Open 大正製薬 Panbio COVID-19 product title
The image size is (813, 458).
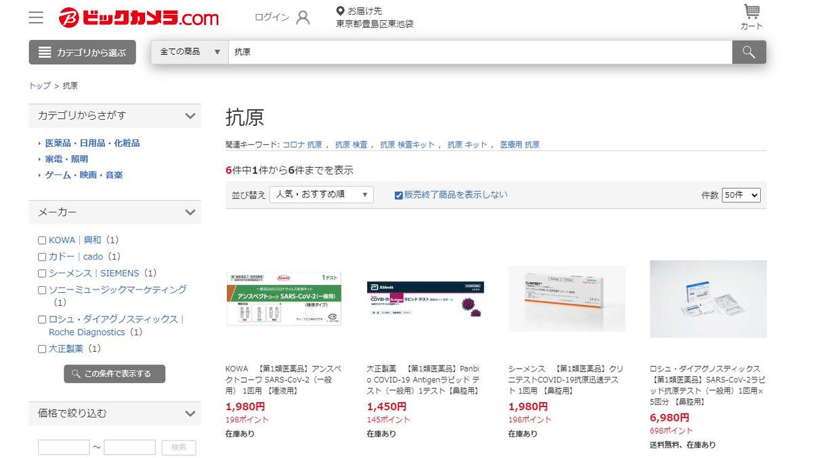[x=425, y=380]
